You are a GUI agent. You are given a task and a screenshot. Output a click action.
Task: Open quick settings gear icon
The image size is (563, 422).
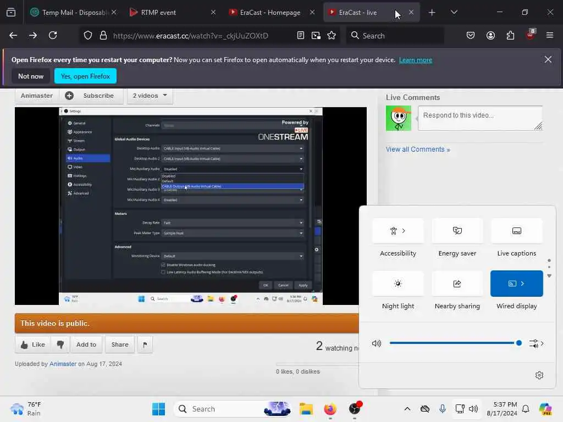point(539,375)
